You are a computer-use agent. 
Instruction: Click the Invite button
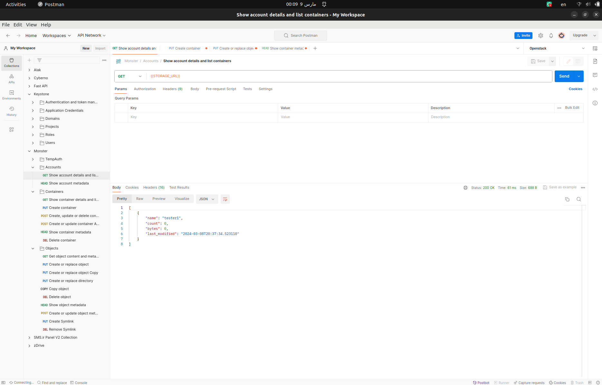pyautogui.click(x=523, y=35)
